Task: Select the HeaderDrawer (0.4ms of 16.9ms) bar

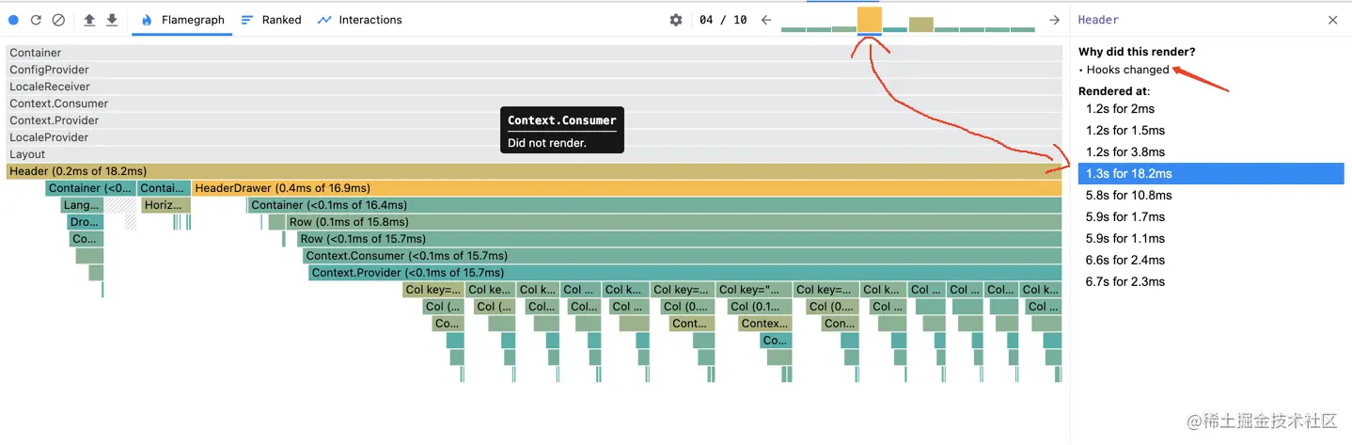Action: coord(626,188)
